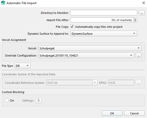Increase the inactivity time with up arrow

(135, 19)
